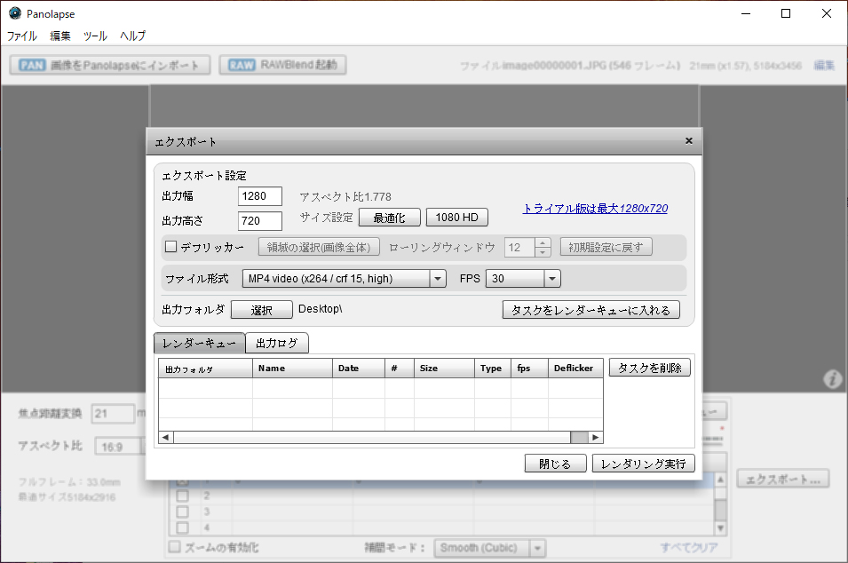Click タスクをレンダーキューに入れる button
Image resolution: width=848 pixels, height=563 pixels.
(591, 310)
